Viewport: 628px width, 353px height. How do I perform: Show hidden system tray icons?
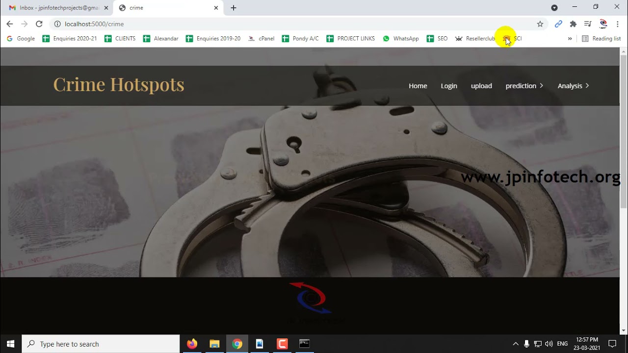point(516,344)
